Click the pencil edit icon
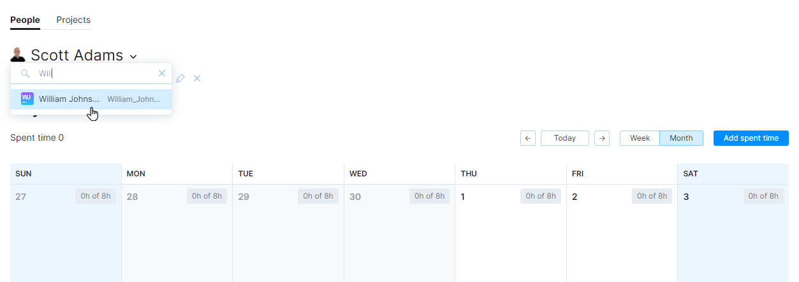Screen dimensions: 799x282 pos(180,78)
